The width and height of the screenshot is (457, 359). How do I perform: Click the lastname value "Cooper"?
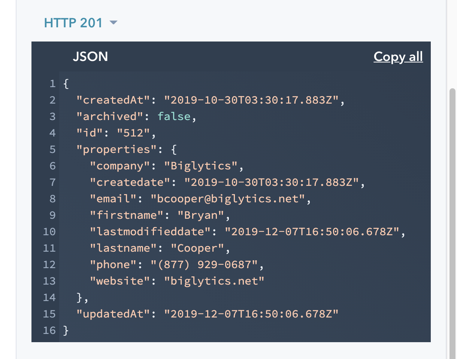pos(197,248)
